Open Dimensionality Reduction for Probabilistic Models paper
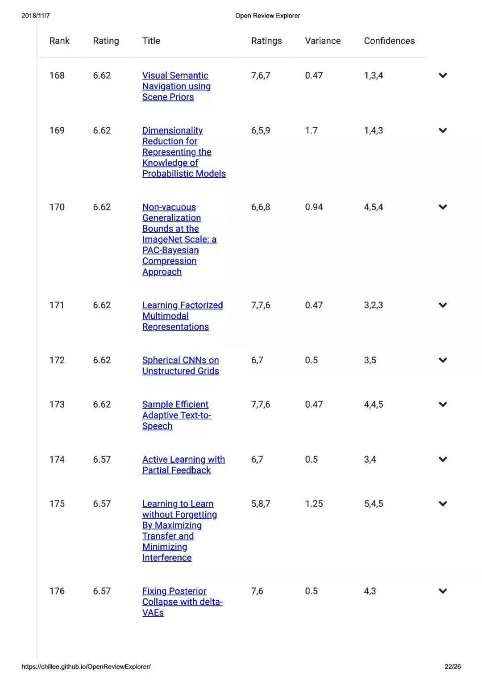 (184, 152)
